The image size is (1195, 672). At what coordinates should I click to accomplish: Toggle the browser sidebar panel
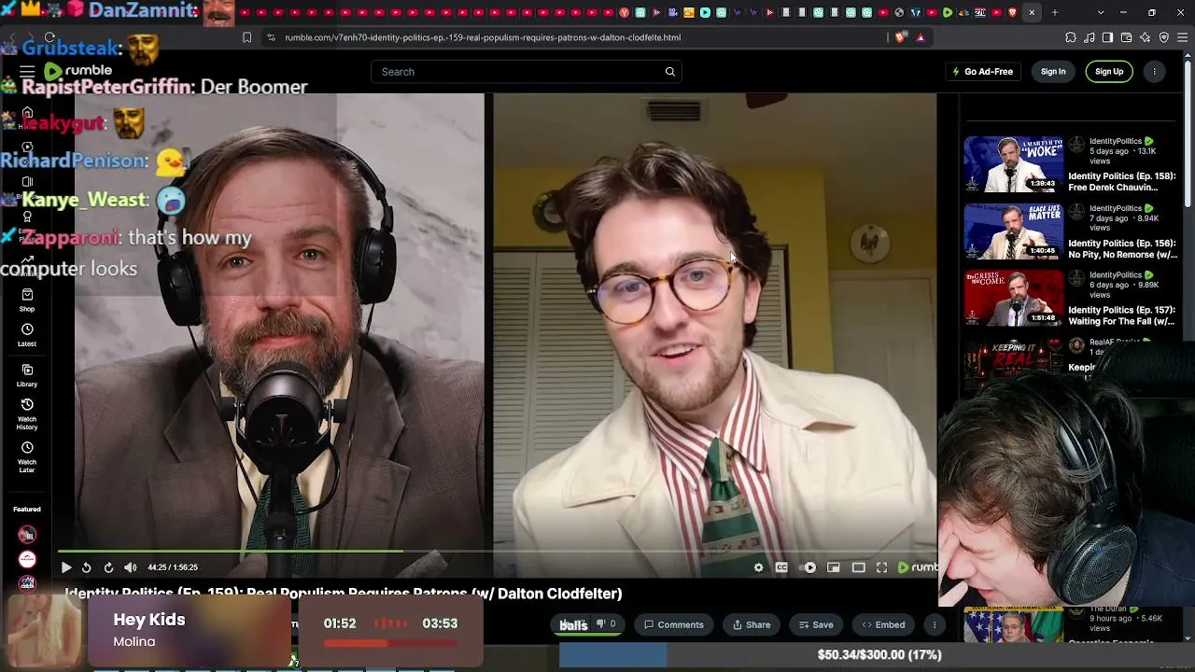coord(1107,37)
